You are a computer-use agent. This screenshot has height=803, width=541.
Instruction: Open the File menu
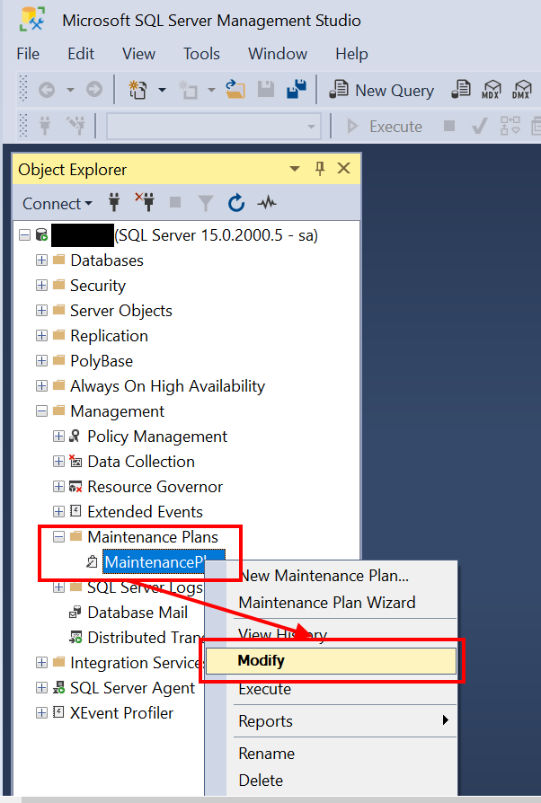pos(28,54)
